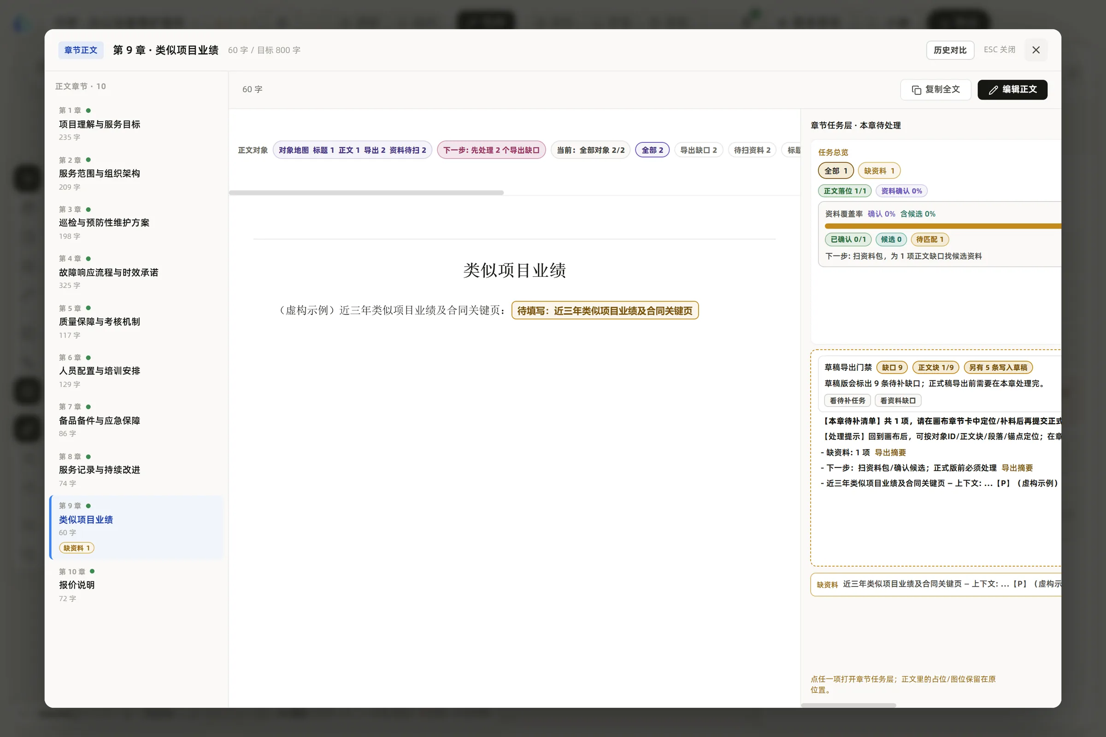Select chapter 9 类似项目业绩
1106x737 pixels.
coord(135,527)
